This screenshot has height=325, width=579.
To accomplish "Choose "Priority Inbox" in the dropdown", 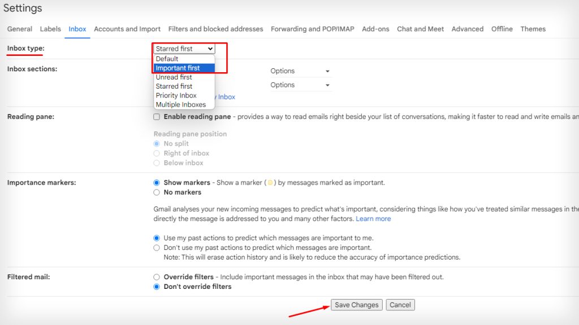I will 176,95.
